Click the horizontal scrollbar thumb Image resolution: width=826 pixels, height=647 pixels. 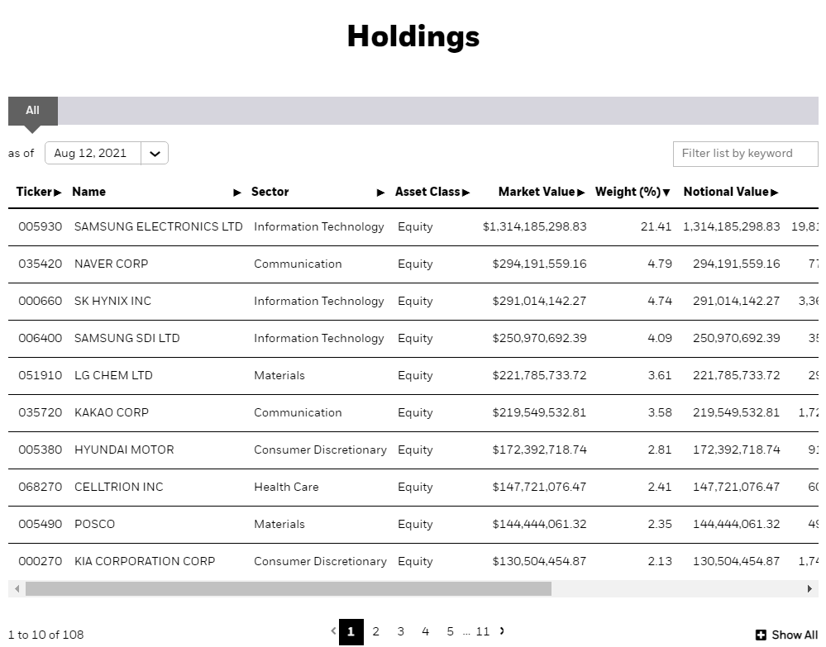[x=289, y=588]
